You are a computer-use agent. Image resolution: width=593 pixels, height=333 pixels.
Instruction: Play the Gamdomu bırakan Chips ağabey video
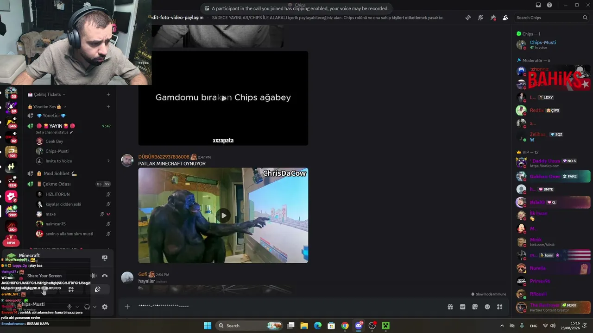tap(223, 98)
